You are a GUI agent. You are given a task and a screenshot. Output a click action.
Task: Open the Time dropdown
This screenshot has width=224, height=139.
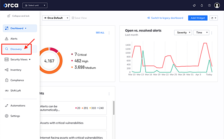(x=201, y=33)
